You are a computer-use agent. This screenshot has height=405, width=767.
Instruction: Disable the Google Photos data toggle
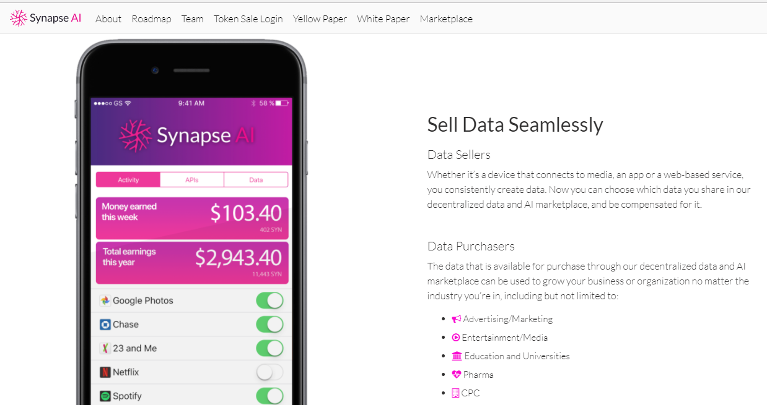pyautogui.click(x=270, y=301)
